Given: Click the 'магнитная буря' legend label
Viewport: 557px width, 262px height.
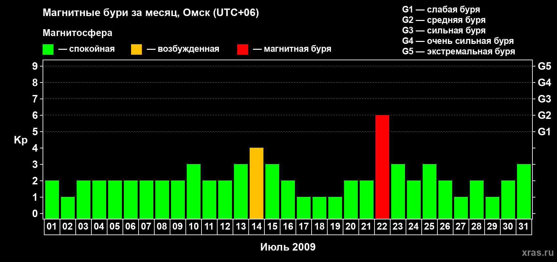Looking at the screenshot, I should tap(298, 49).
